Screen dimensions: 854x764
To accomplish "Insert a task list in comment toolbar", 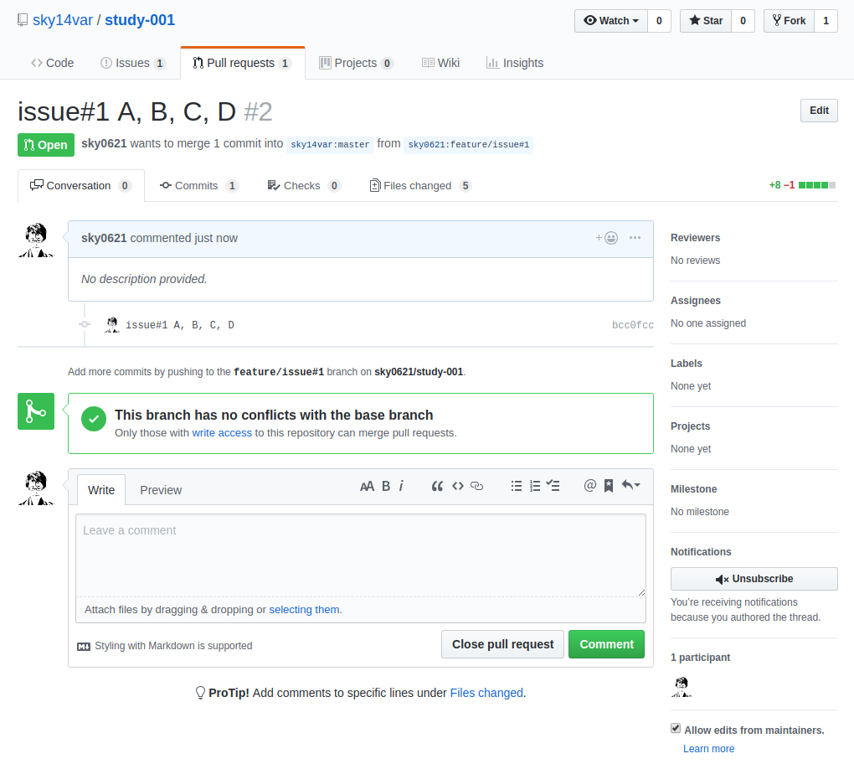I will [553, 486].
